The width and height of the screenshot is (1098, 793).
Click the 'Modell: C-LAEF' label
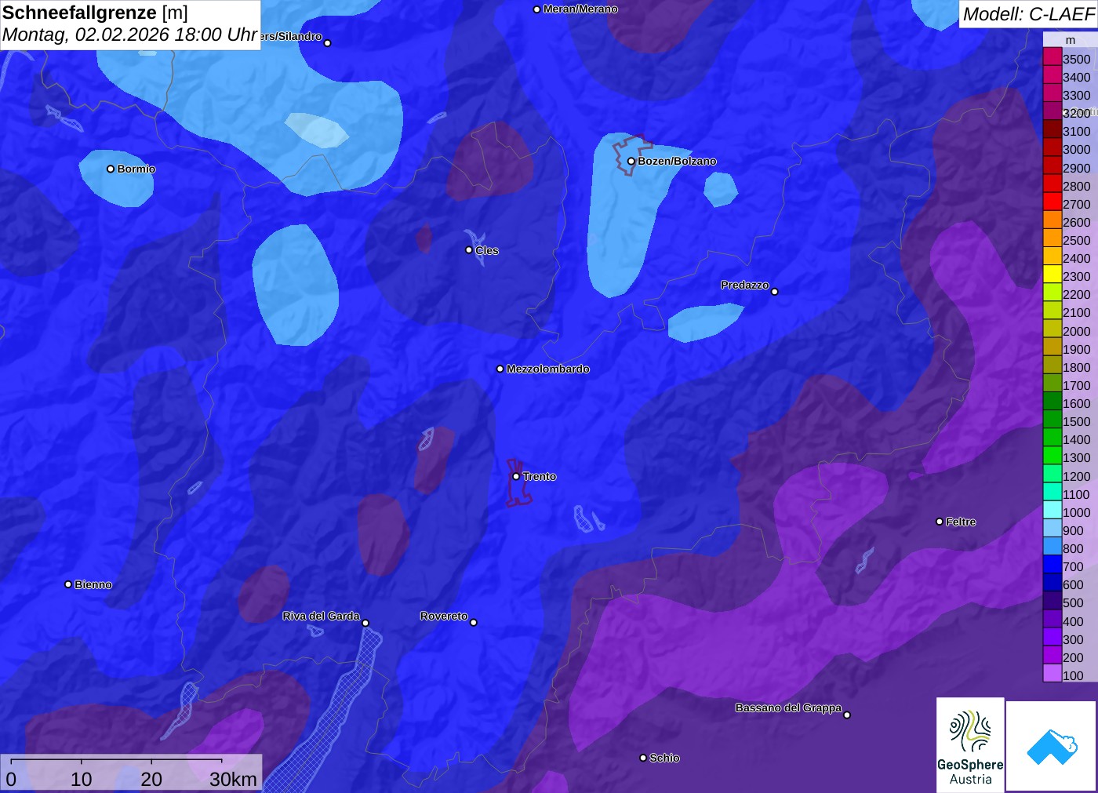tap(1028, 14)
